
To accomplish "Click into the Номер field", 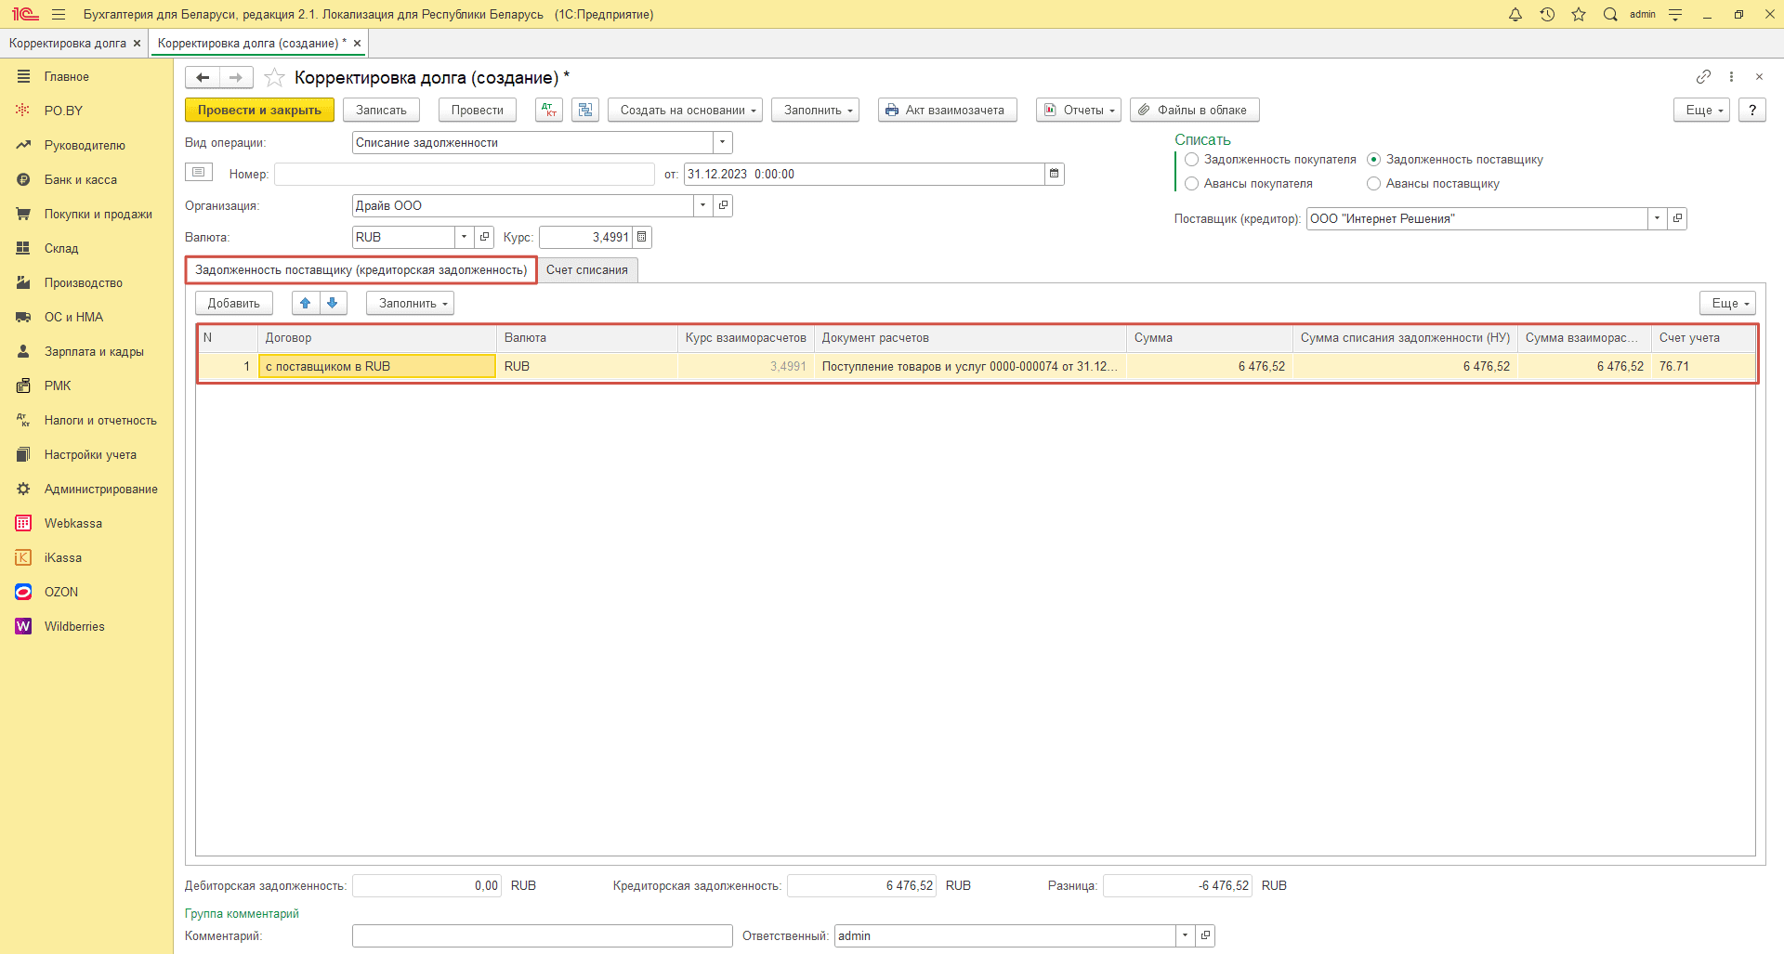I will pyautogui.click(x=465, y=174).
